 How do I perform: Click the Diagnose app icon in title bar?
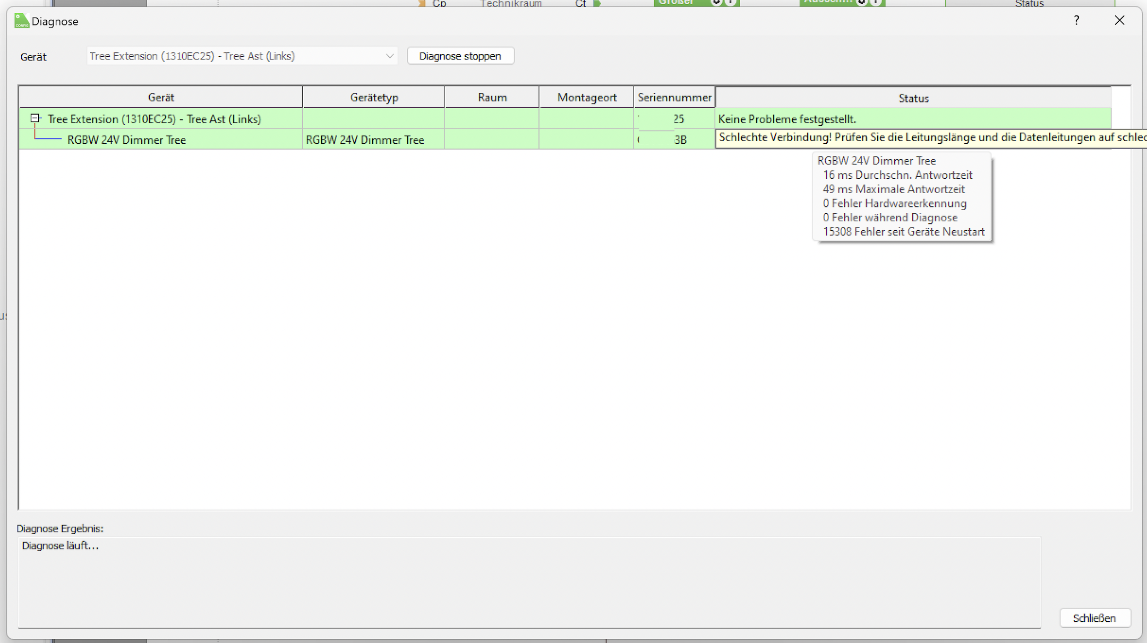[x=21, y=21]
